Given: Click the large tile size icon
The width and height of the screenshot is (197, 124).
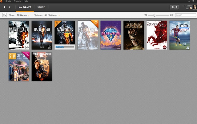Looking at the screenshot, I should pos(171,15).
